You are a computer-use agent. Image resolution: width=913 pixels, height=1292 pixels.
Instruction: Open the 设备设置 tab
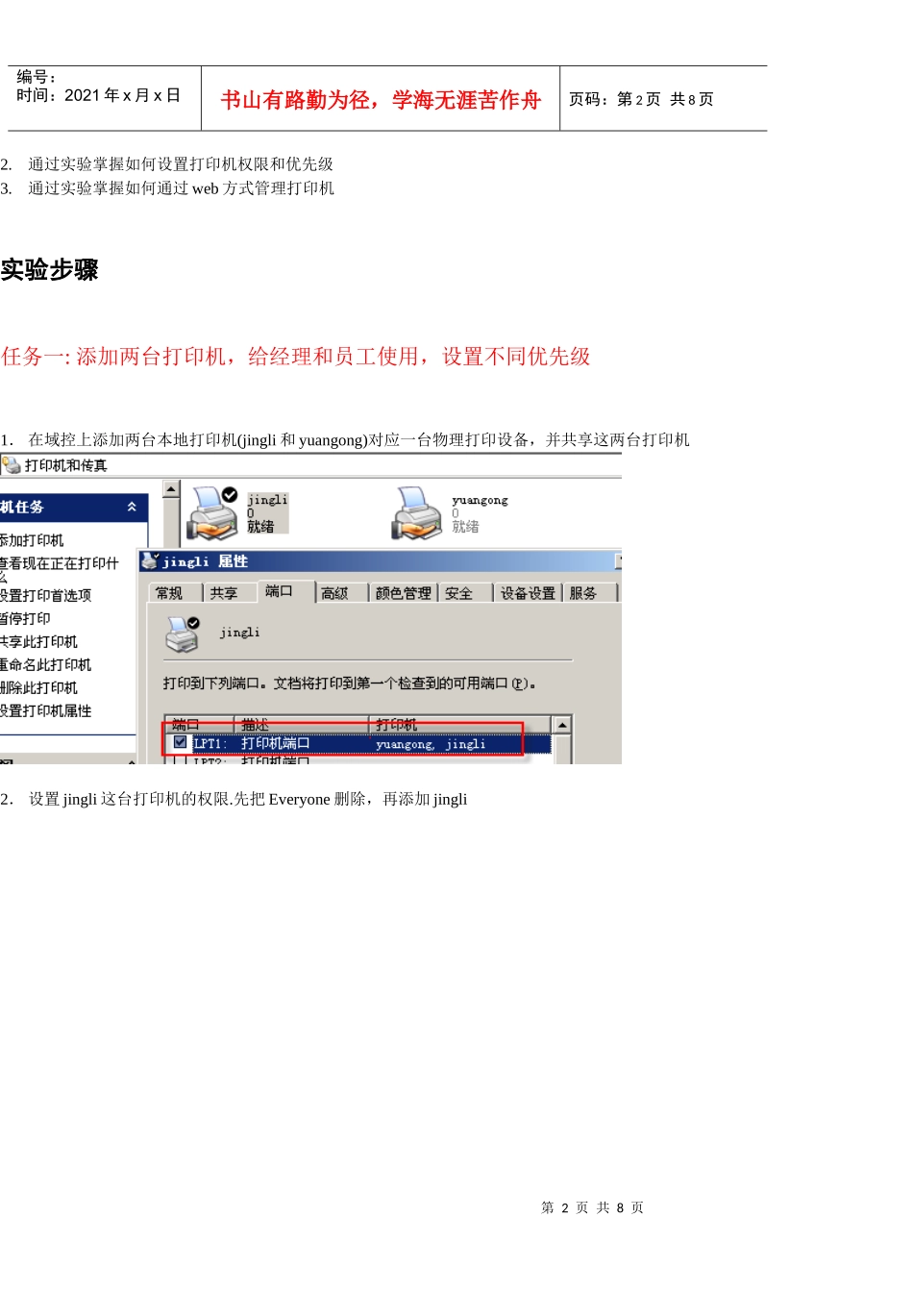click(528, 593)
